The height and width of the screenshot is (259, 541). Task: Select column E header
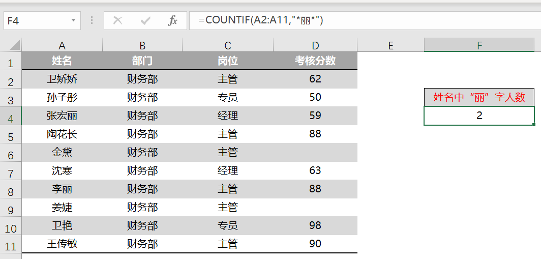[x=390, y=45]
